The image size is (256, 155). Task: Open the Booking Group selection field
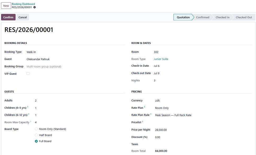(x=75, y=66)
